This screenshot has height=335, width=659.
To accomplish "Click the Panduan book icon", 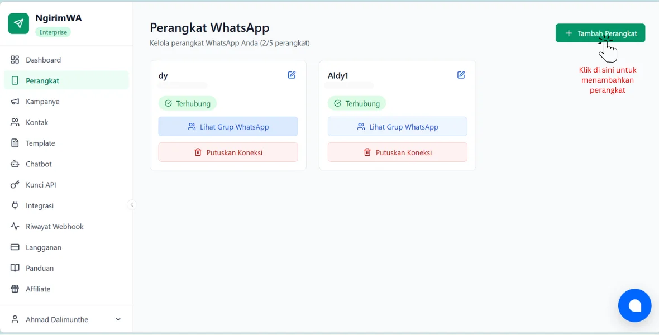I will click(x=15, y=268).
